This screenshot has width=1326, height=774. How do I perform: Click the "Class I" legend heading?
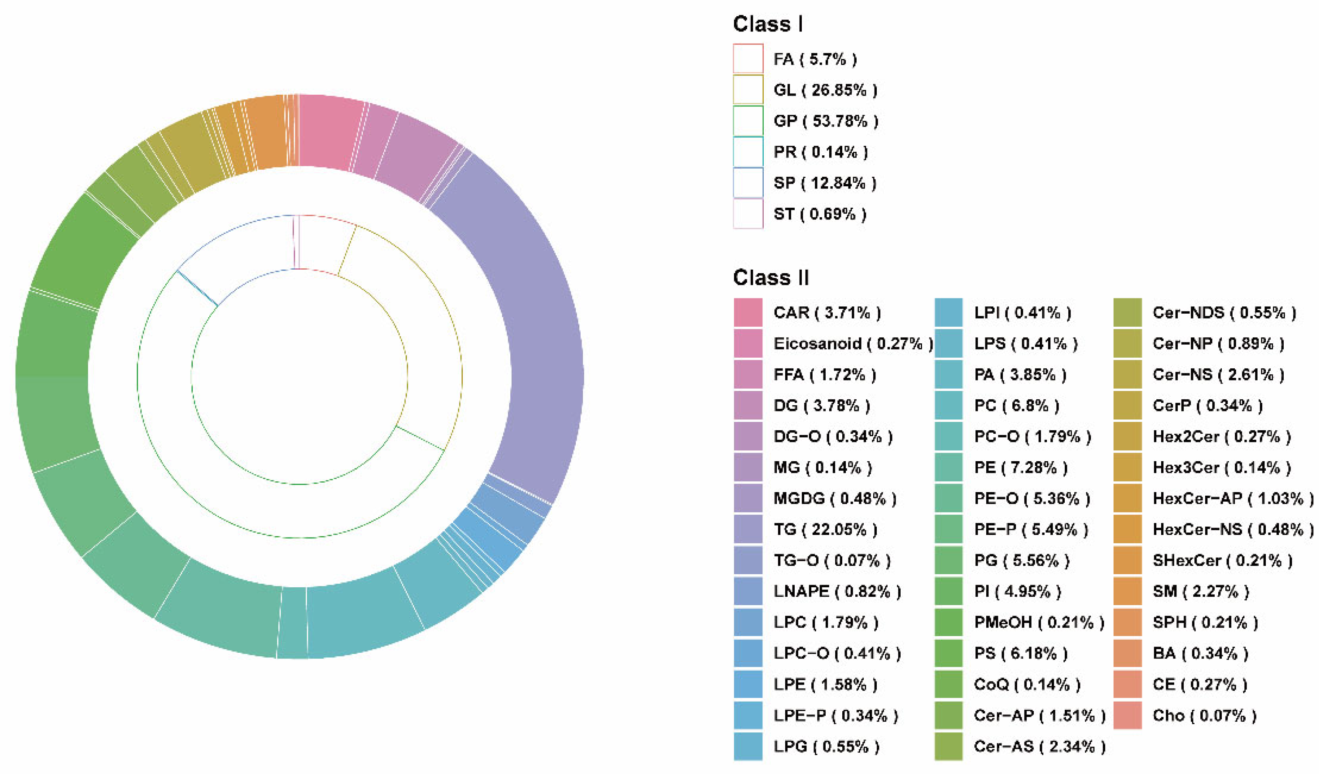[768, 24]
